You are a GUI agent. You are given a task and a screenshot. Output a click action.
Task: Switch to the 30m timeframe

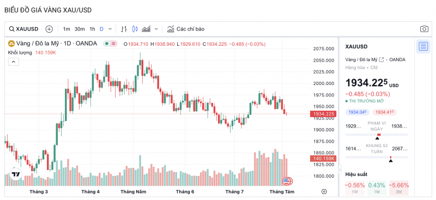click(80, 29)
